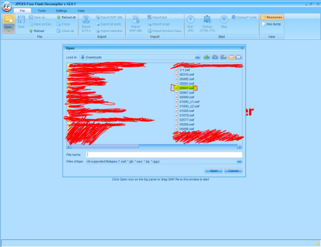Close the Open dialog with X
The image size is (321, 247).
pyautogui.click(x=242, y=48)
